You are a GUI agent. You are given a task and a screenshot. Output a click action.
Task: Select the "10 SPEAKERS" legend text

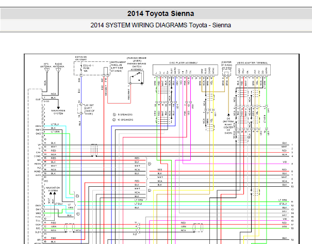pyautogui.click(x=125, y=120)
